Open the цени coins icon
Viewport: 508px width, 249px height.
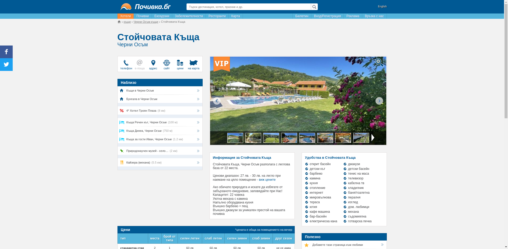coord(180,63)
